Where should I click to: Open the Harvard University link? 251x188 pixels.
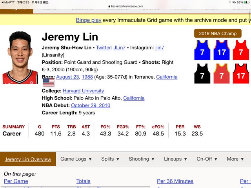click(x=83, y=91)
